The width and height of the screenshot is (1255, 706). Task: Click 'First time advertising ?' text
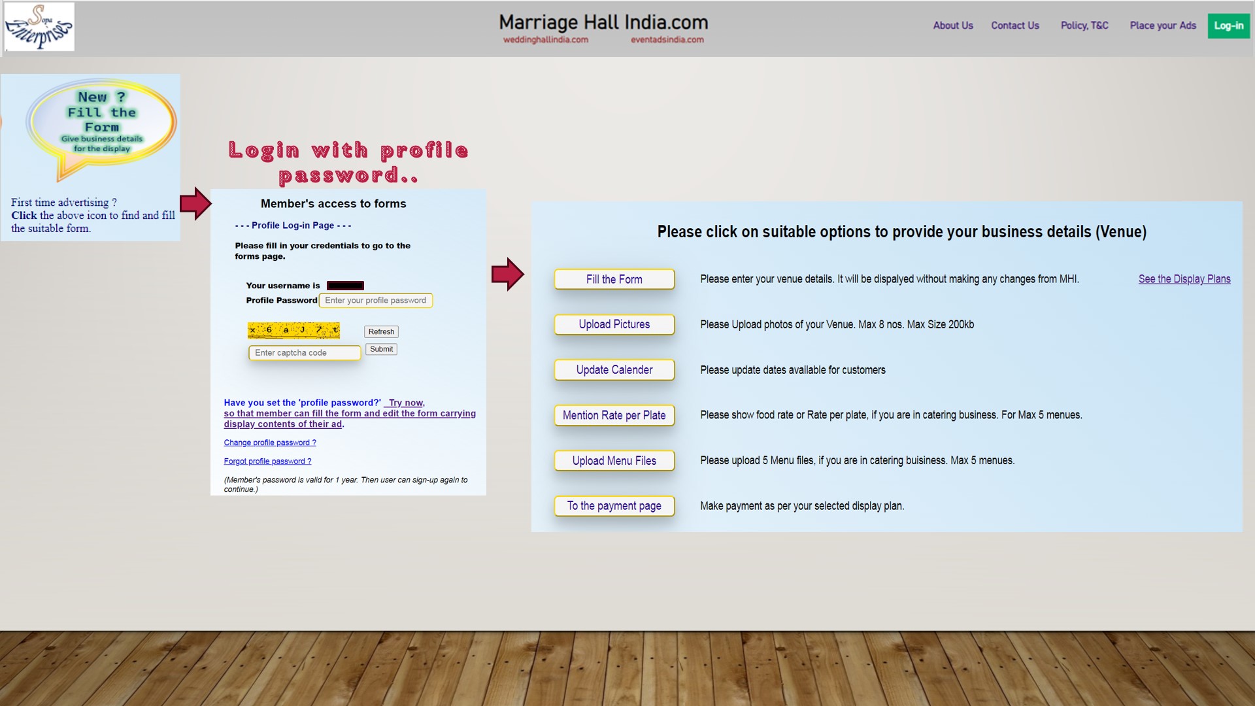64,203
